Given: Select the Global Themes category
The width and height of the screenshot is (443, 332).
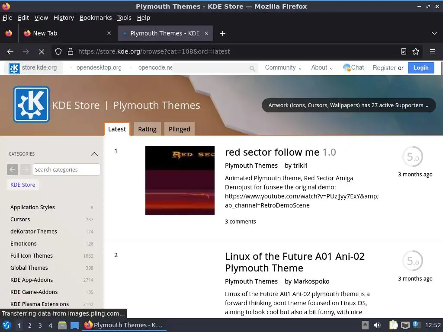Looking at the screenshot, I should 29,268.
